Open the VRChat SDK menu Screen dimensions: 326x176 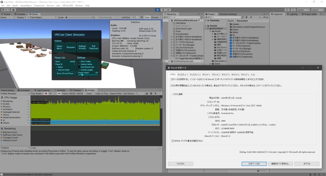(x=67, y=6)
